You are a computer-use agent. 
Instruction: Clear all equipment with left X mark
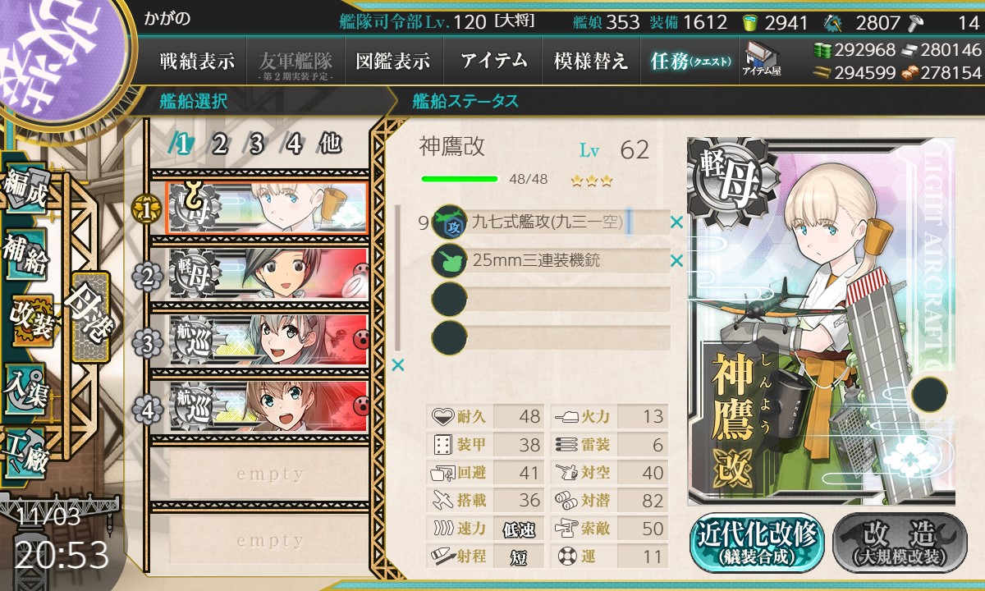tap(398, 365)
